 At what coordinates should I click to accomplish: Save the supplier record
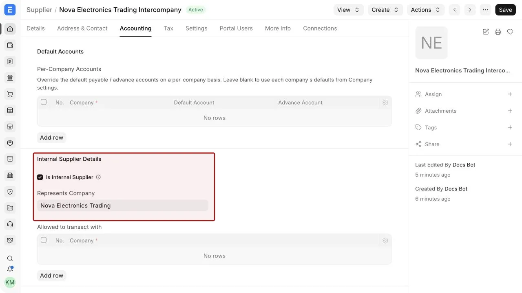pyautogui.click(x=505, y=10)
